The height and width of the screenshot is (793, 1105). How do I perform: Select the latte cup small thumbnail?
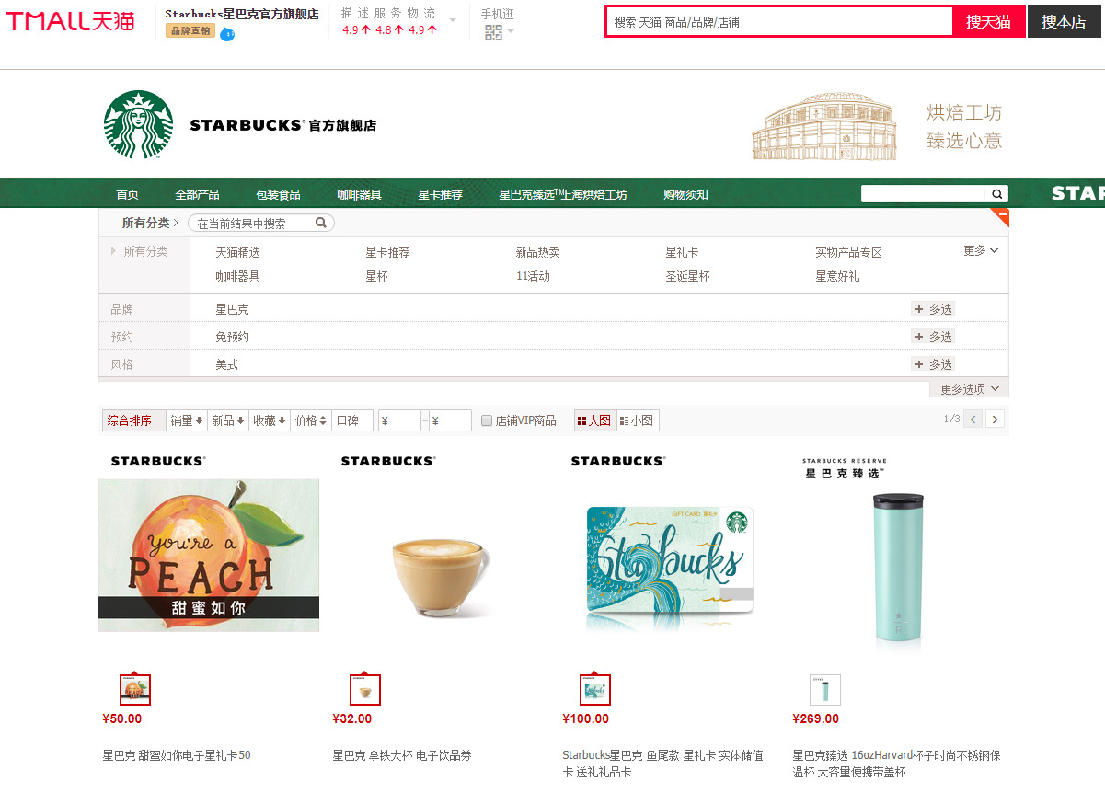coord(365,689)
